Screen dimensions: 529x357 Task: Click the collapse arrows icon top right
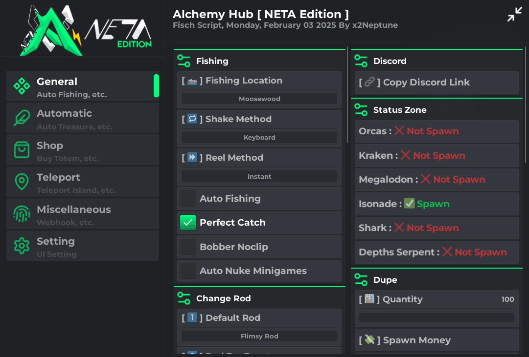514,14
